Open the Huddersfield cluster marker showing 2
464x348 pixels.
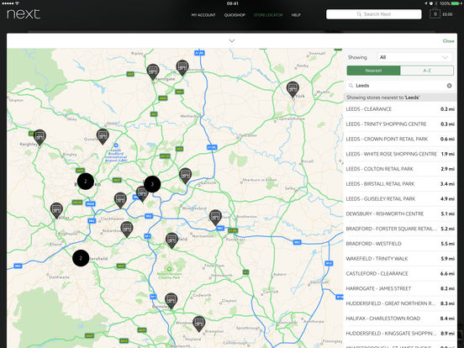pos(81,258)
